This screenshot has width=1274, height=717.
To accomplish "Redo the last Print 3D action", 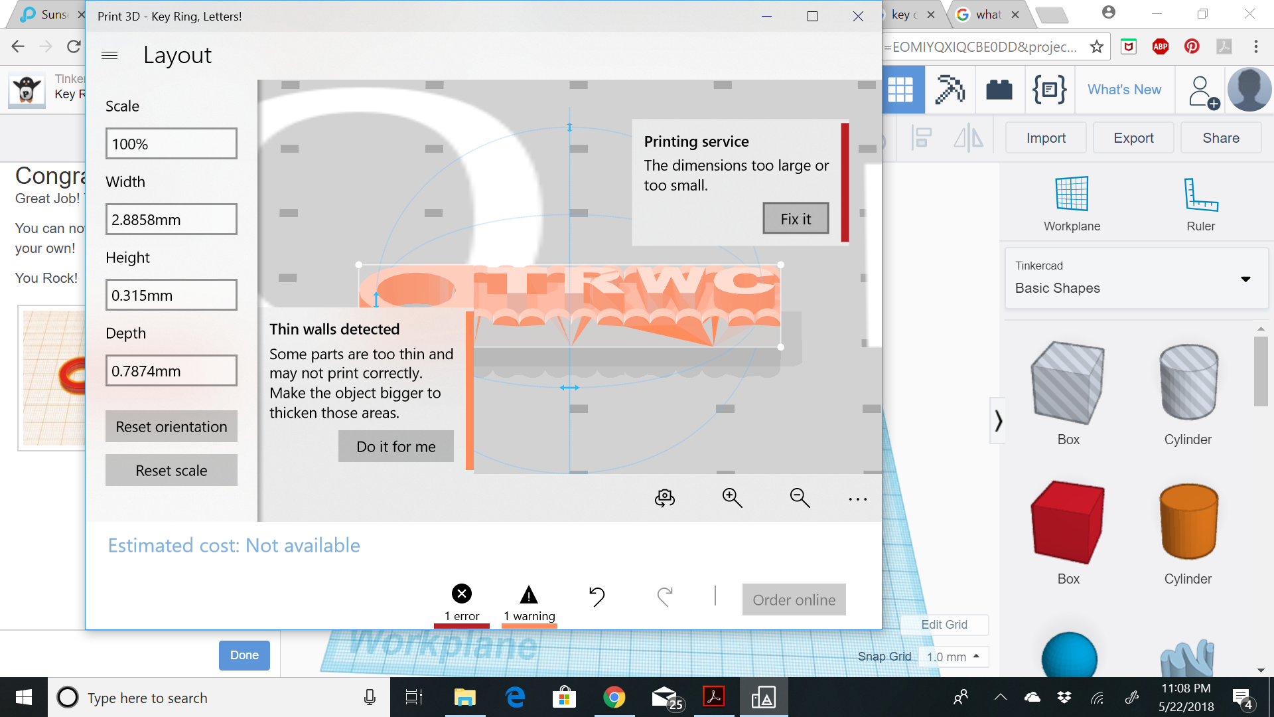I will [x=665, y=597].
